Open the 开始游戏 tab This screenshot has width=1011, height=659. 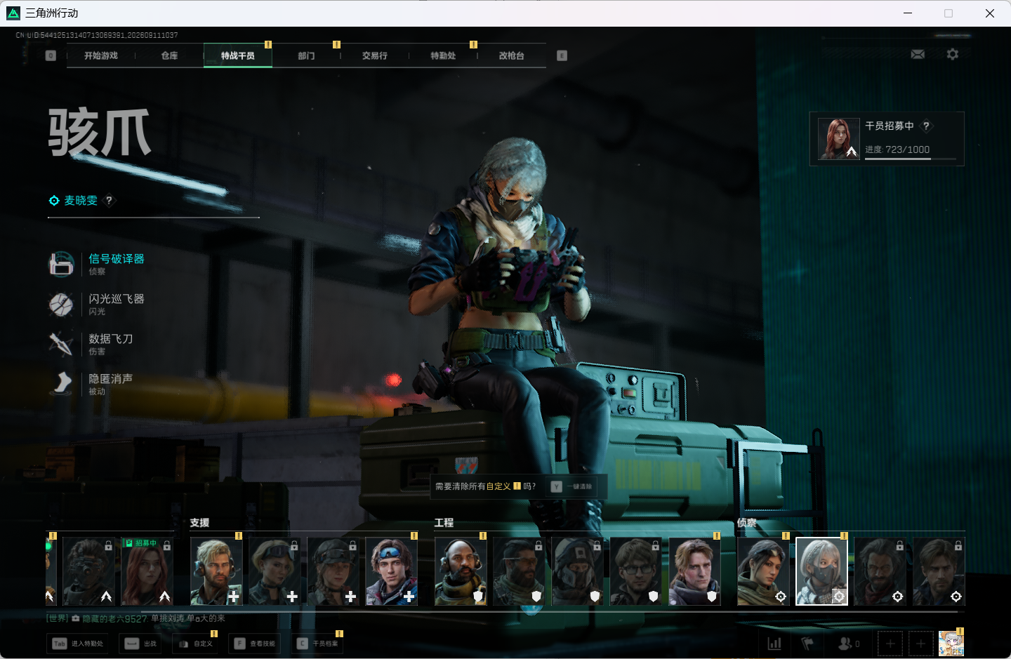[101, 55]
